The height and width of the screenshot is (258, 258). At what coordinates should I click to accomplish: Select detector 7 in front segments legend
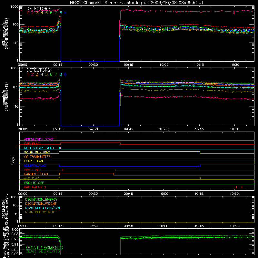(56, 13)
